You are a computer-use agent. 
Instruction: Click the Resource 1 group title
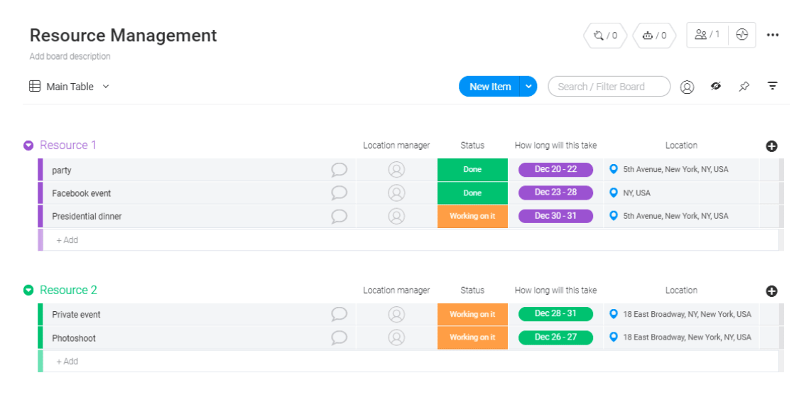tap(68, 145)
